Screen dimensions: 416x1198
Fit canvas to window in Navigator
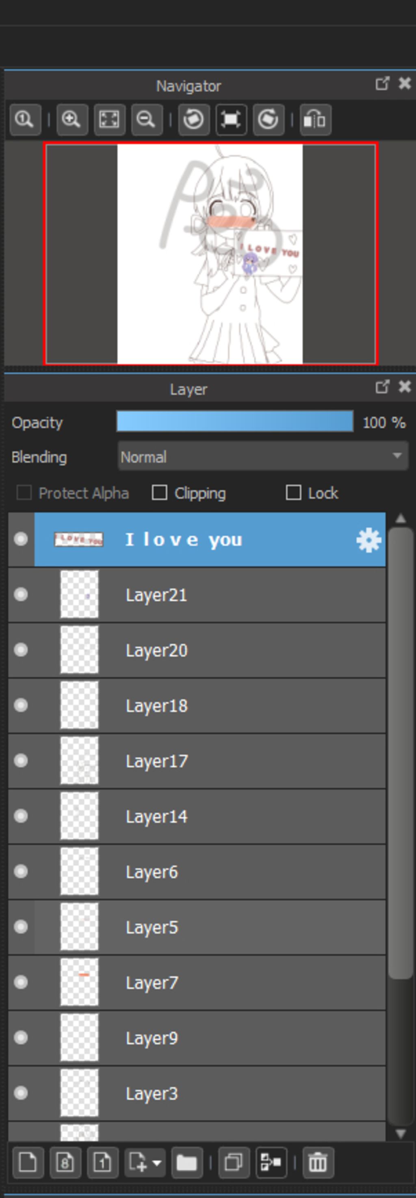[x=109, y=120]
